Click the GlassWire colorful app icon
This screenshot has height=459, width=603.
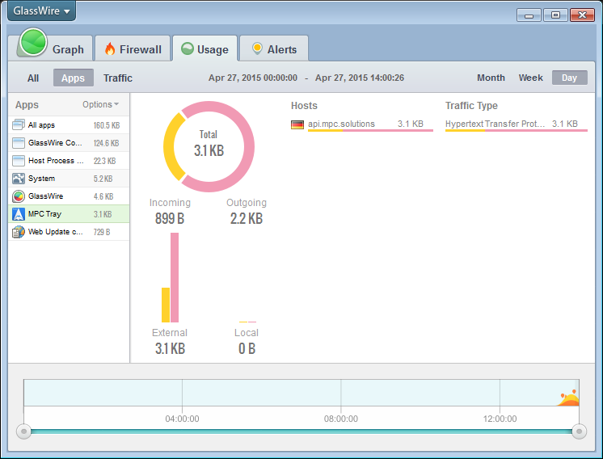[x=19, y=196]
